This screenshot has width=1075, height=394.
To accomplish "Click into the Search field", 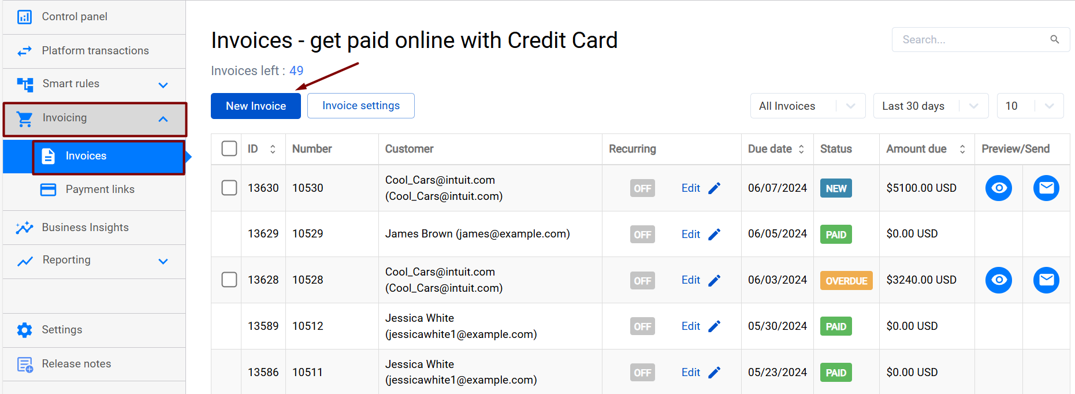I will coord(981,39).
